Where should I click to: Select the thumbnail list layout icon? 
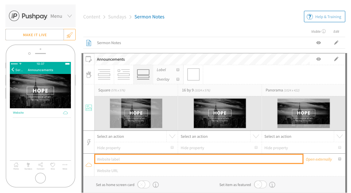[x=124, y=74]
